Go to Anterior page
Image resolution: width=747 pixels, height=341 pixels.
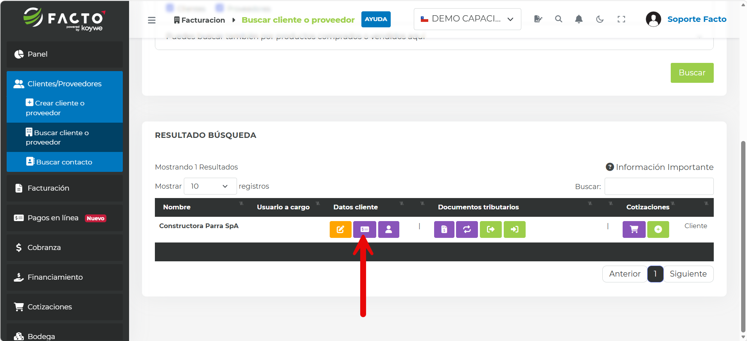(625, 274)
